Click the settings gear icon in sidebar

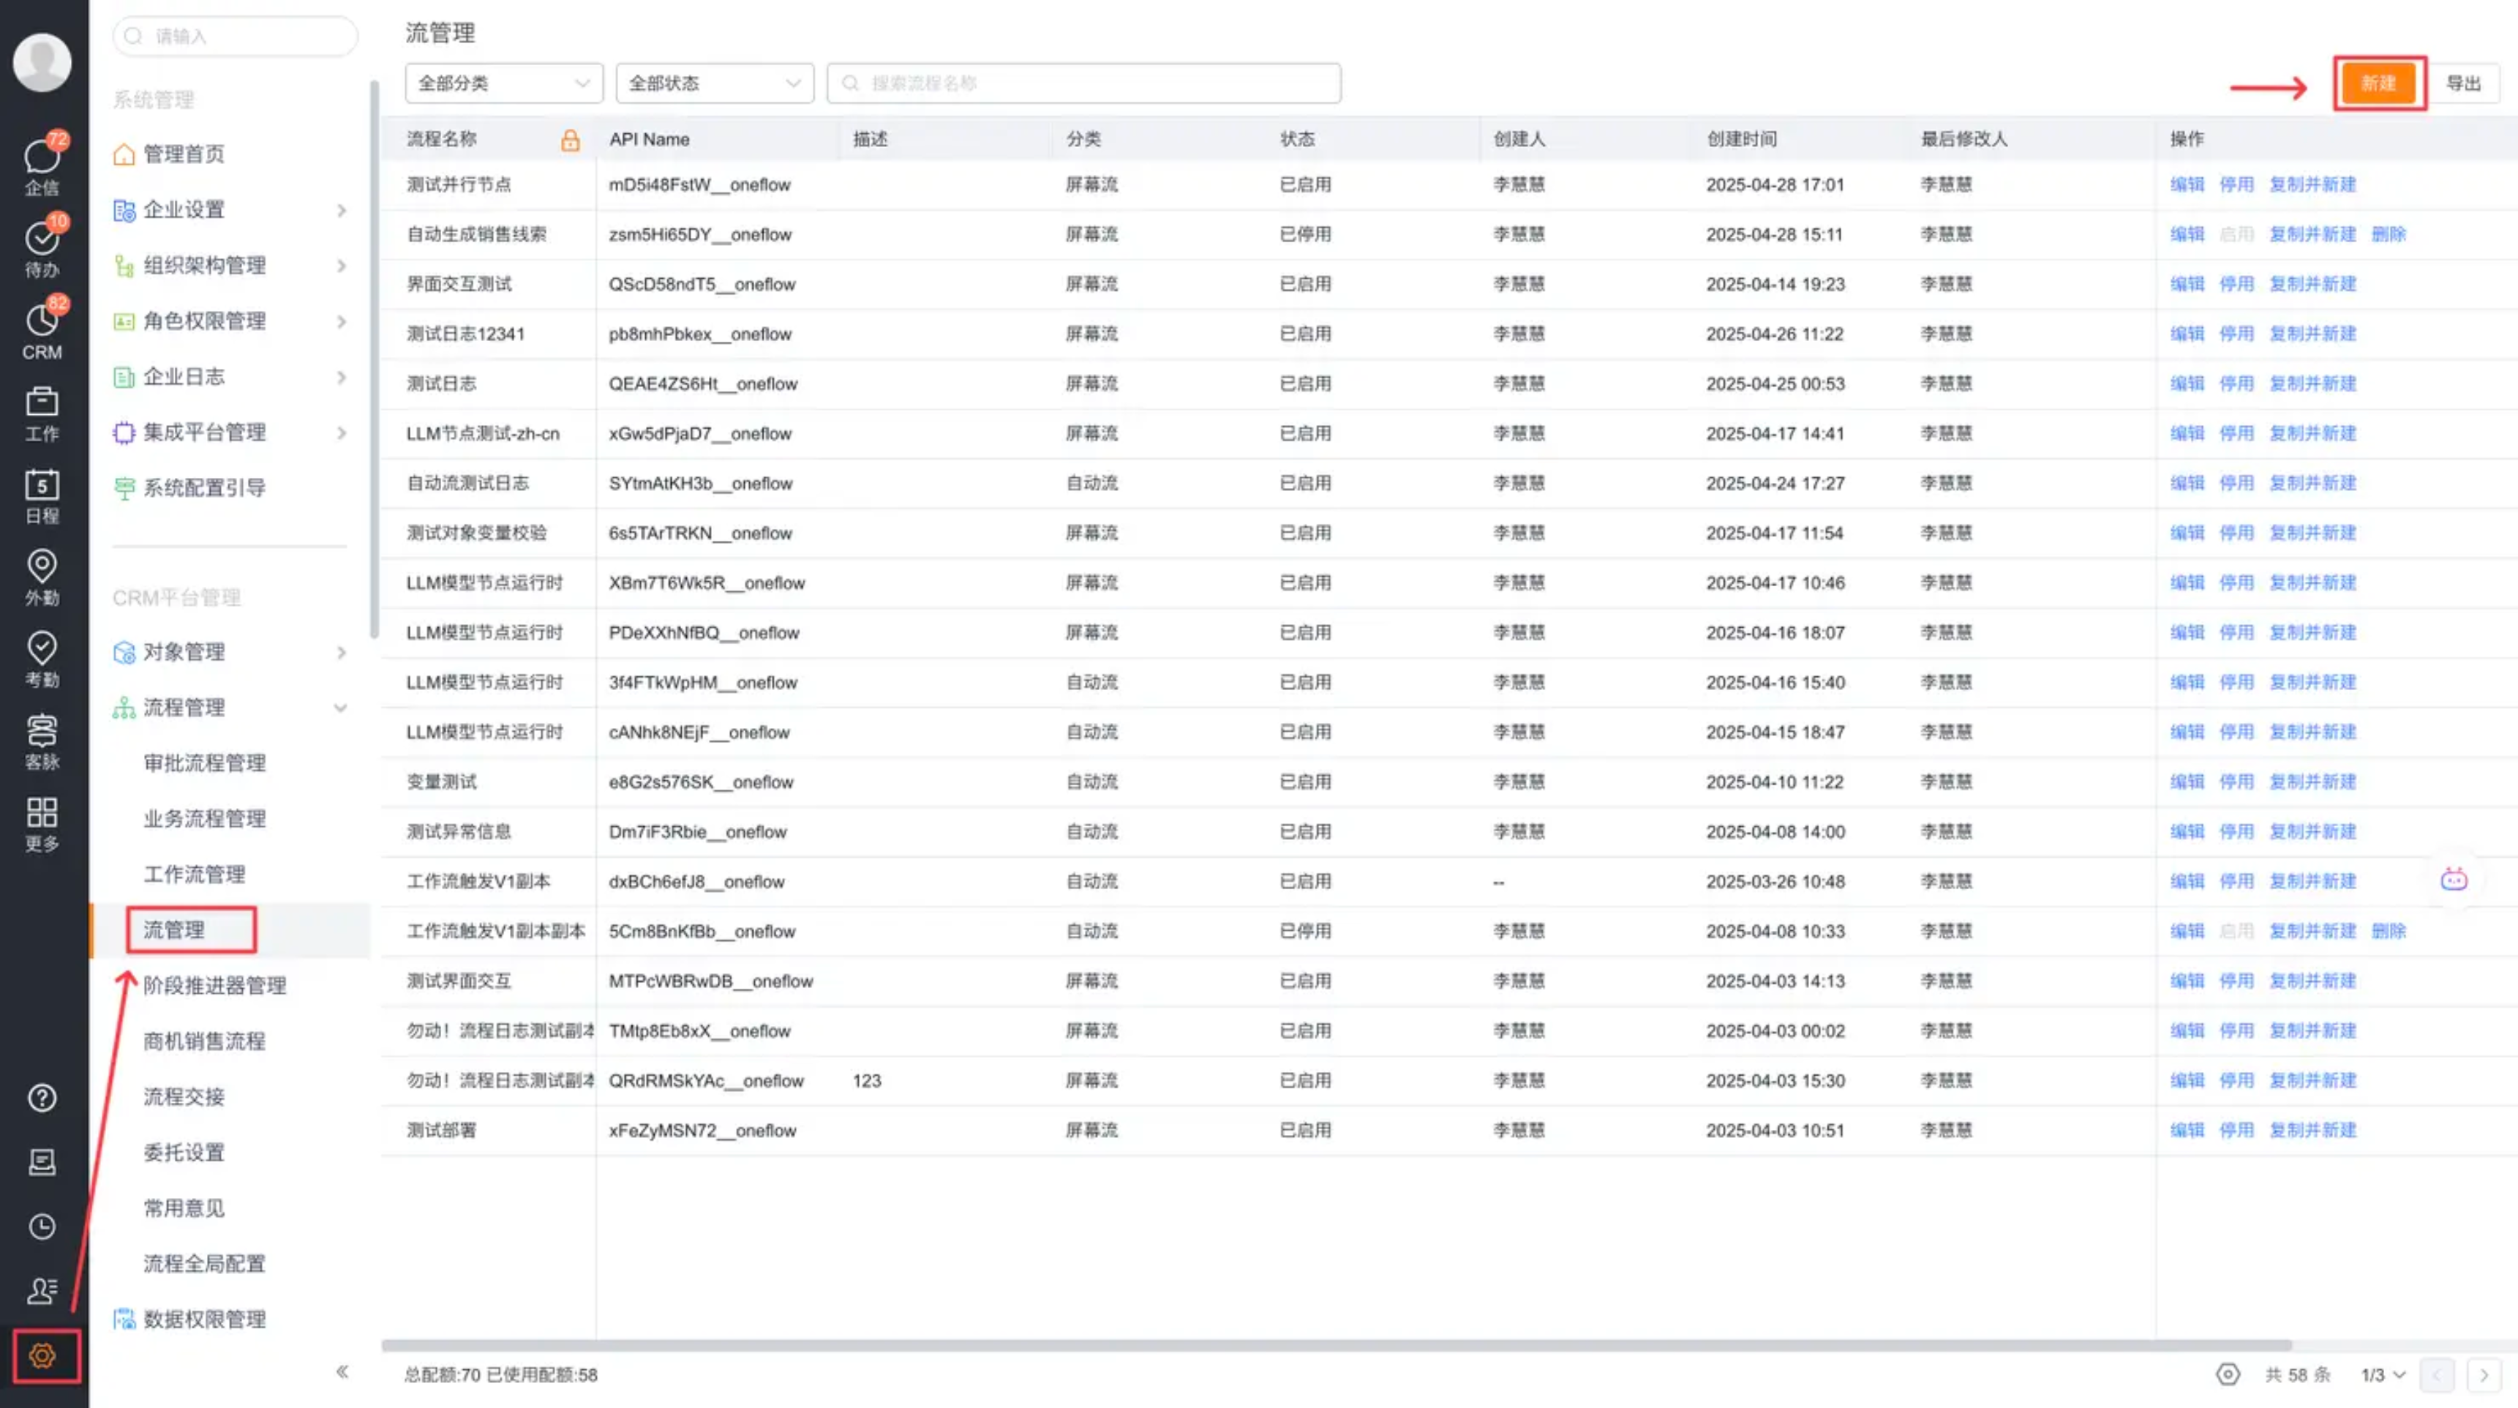pyautogui.click(x=42, y=1355)
